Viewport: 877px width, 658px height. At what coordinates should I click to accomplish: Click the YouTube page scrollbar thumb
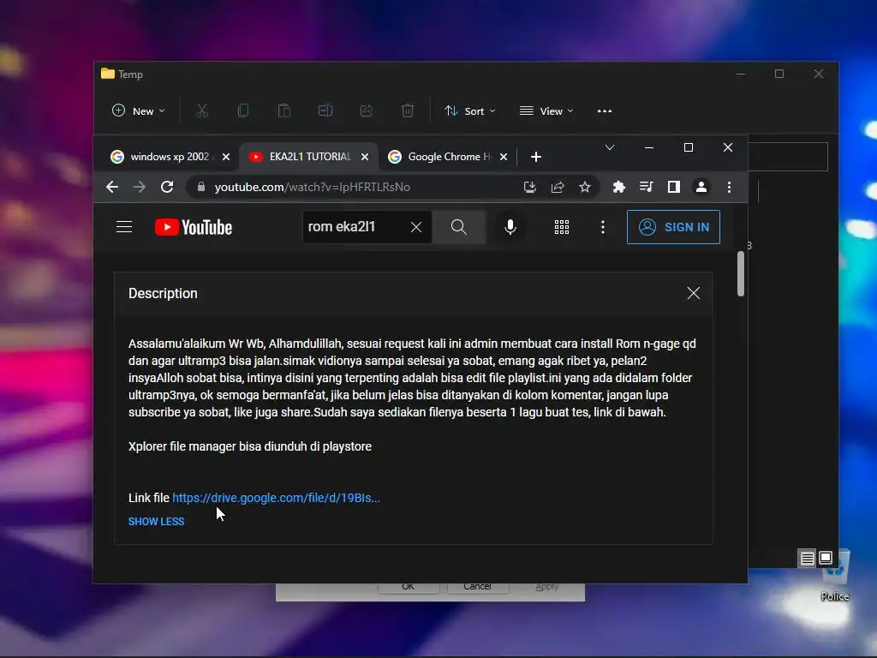[741, 273]
